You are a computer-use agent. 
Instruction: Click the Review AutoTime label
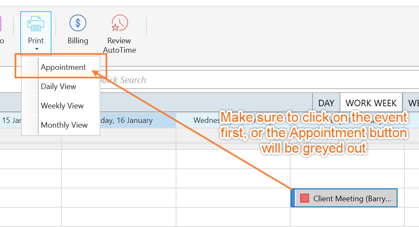click(119, 45)
